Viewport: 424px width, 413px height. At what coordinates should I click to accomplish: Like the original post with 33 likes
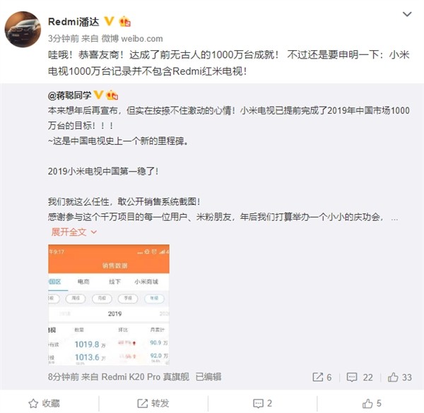(x=400, y=377)
